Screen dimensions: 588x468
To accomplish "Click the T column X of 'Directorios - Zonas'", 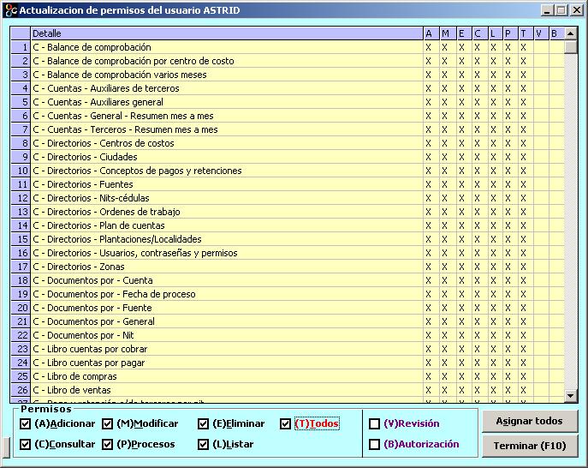I will tap(523, 267).
